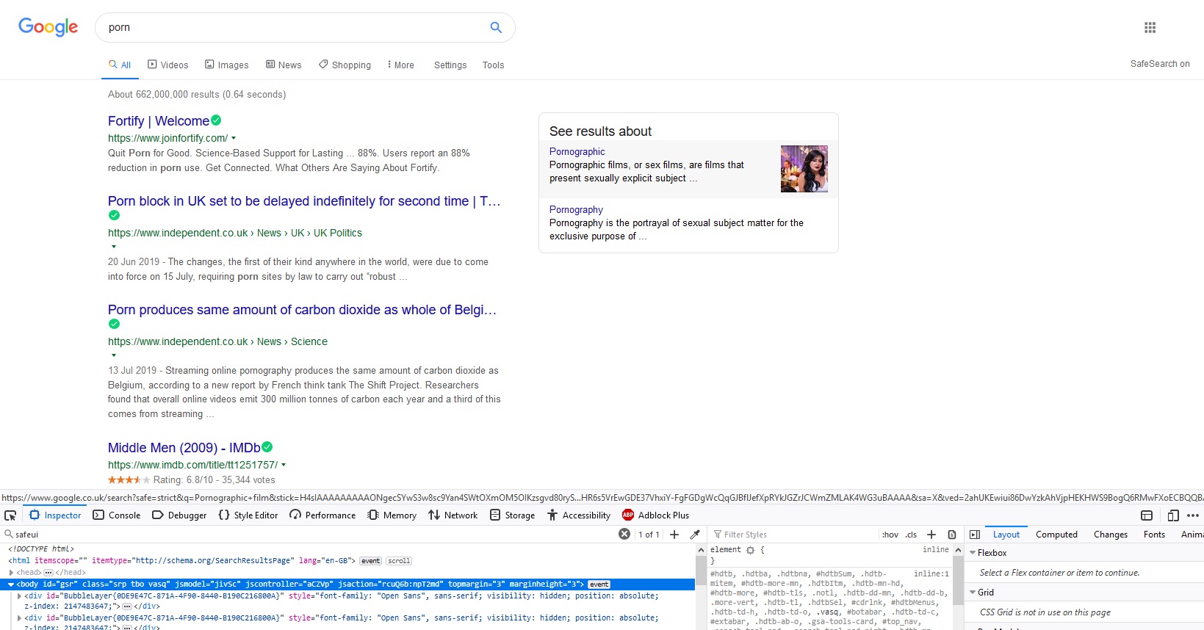1204x630 pixels.
Task: Switch to the Debugger panel
Action: (x=179, y=515)
